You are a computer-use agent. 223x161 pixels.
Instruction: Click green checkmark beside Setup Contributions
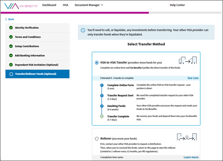(11, 46)
